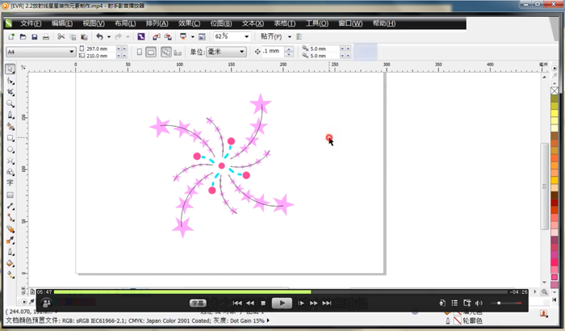Open the units 毫米 dropdown

click(x=241, y=52)
